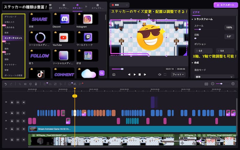The width and height of the screenshot is (240, 150).
Task: Pick the thumbs-up 好き sticker
Action: coord(87,55)
